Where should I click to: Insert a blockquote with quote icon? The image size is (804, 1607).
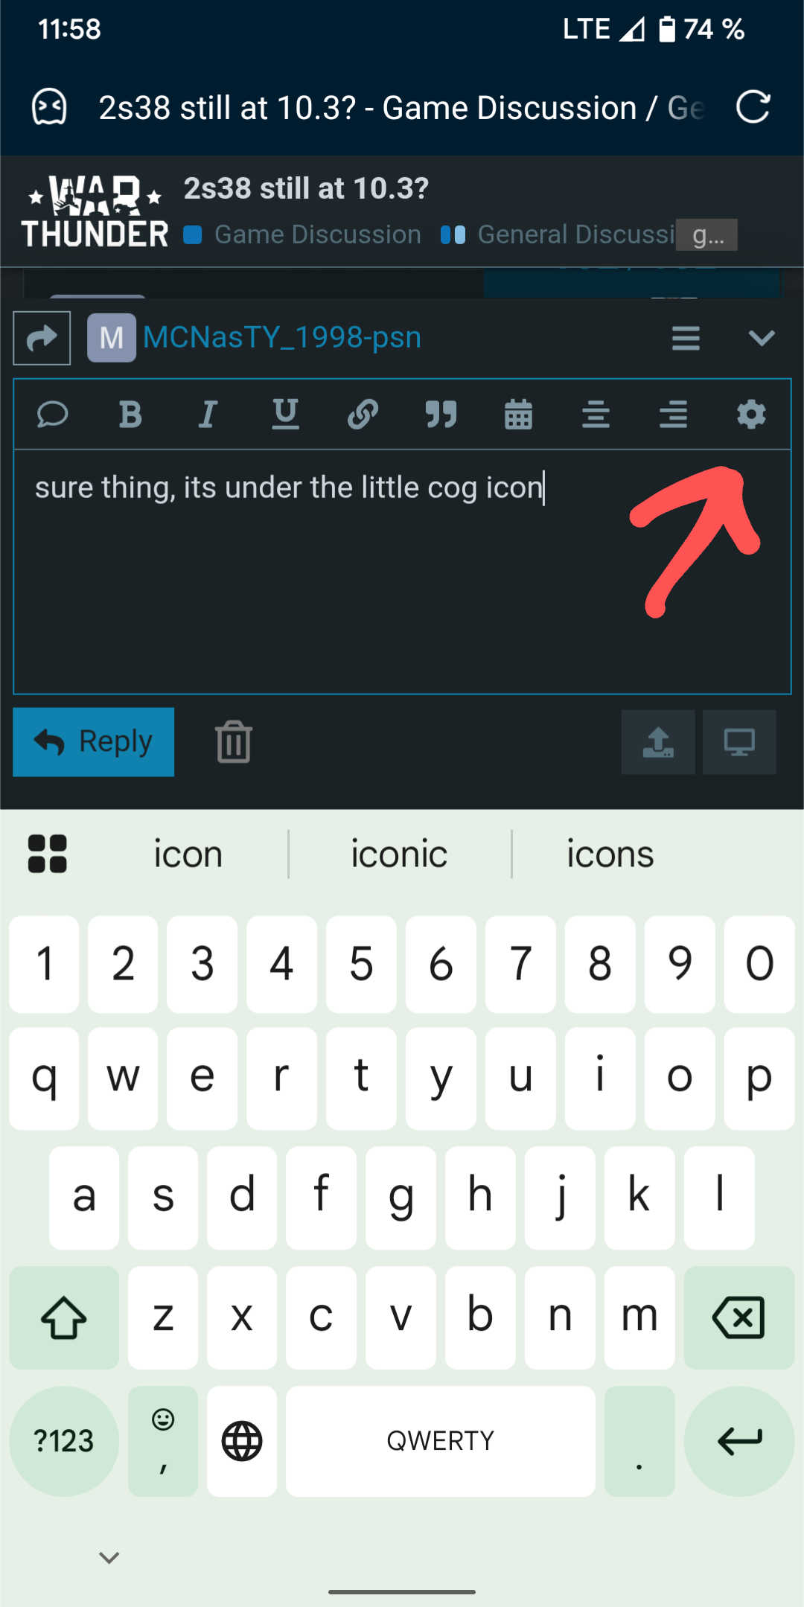coord(441,414)
